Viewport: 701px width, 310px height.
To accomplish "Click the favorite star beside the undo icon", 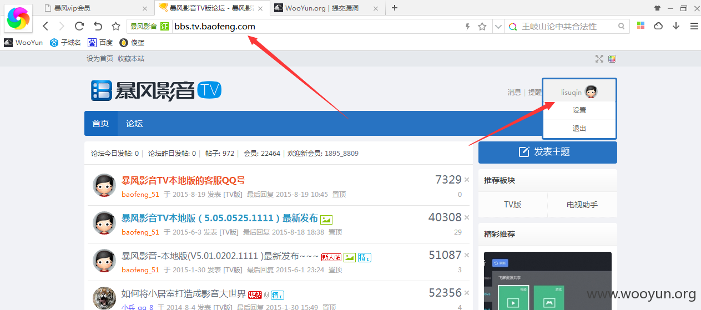I will [116, 26].
